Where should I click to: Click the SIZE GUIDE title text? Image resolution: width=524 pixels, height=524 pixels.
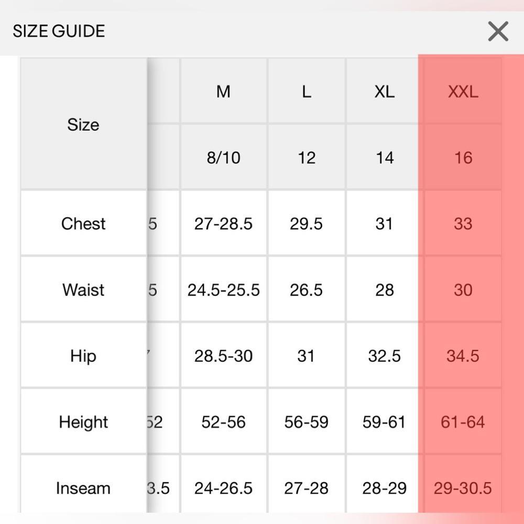(x=59, y=31)
